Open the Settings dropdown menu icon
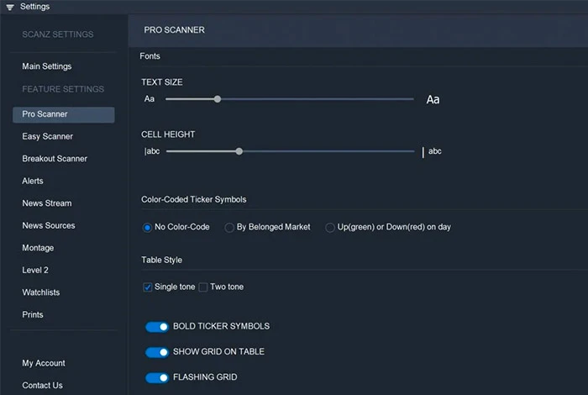Viewport: 588px width, 395px height. click(x=10, y=7)
